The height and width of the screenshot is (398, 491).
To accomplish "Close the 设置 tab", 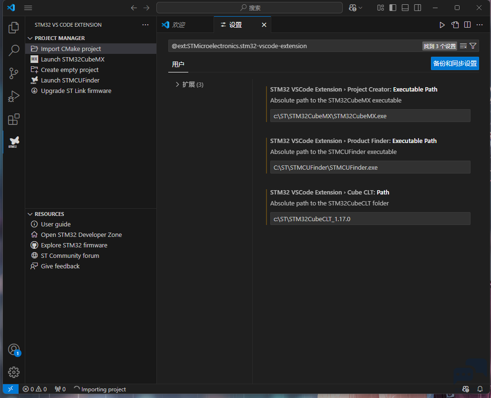I will pos(264,25).
